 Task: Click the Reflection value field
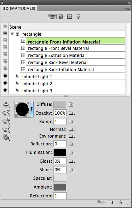click(60, 144)
